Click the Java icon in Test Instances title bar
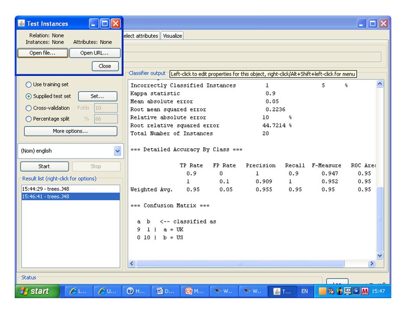 coord(22,23)
